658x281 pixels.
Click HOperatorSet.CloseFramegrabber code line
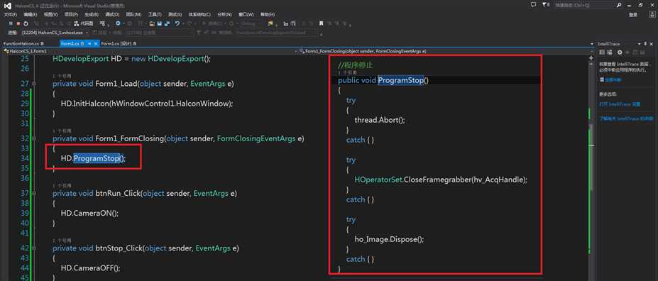click(441, 180)
